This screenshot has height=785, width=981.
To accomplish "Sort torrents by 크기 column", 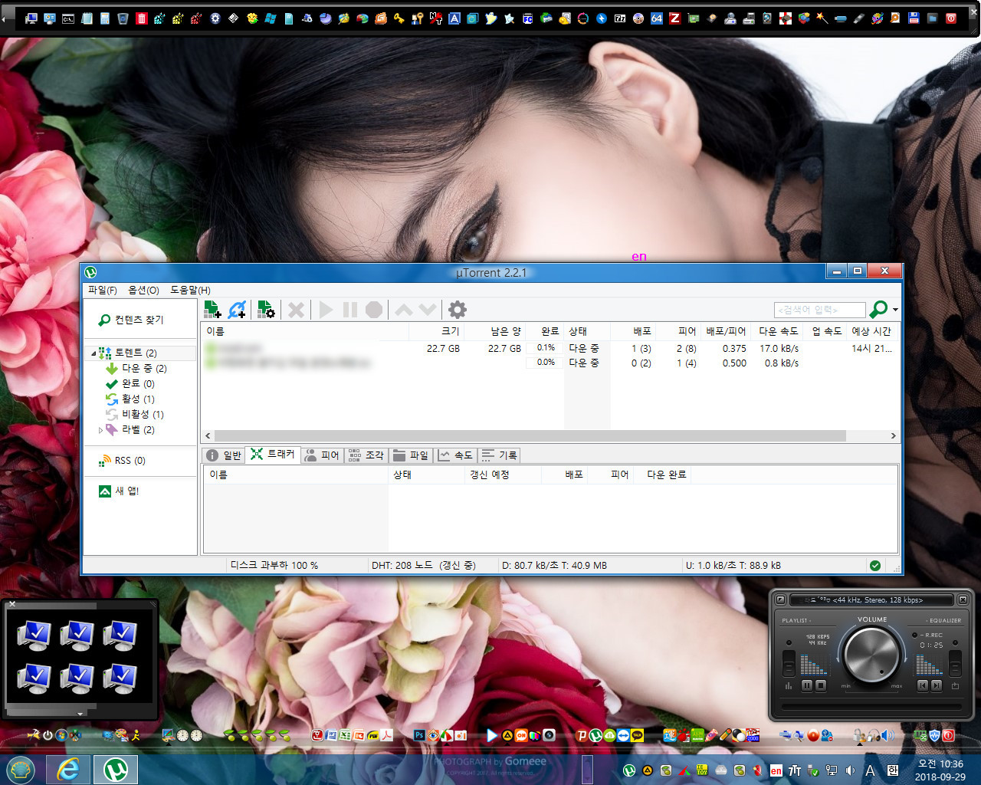I will (x=436, y=331).
